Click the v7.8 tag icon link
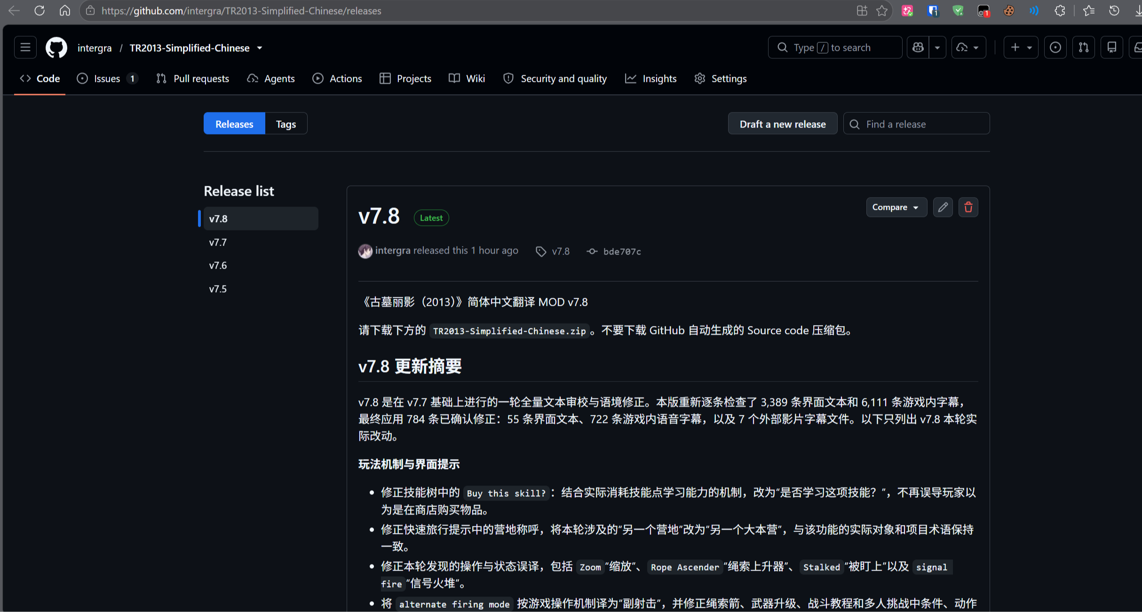Screen dimensions: 1142x612 click(x=553, y=251)
